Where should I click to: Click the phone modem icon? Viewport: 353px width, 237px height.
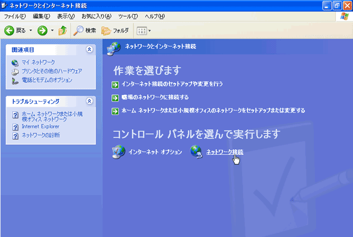point(15,81)
